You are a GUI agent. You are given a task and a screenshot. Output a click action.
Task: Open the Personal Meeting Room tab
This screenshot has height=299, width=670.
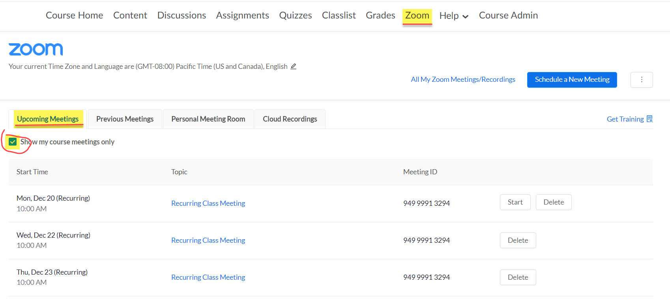point(208,119)
